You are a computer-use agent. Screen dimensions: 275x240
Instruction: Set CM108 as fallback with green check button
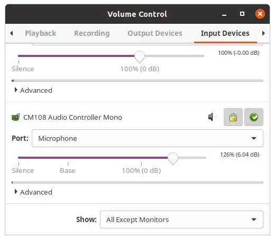pyautogui.click(x=254, y=117)
